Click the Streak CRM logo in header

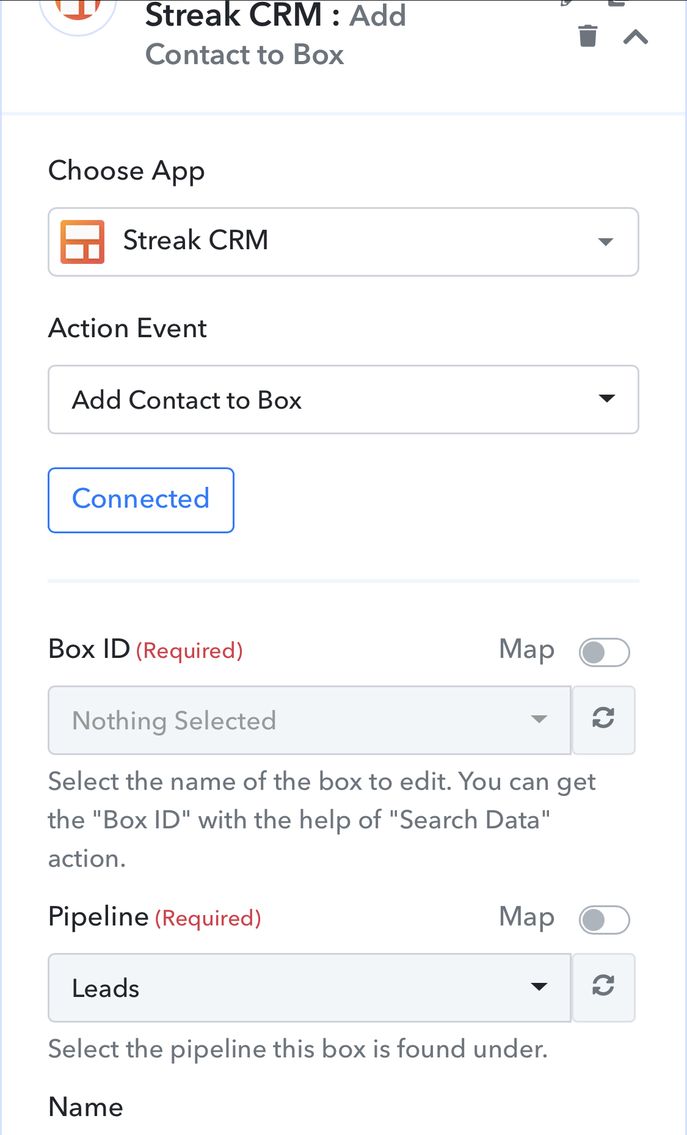click(x=78, y=12)
